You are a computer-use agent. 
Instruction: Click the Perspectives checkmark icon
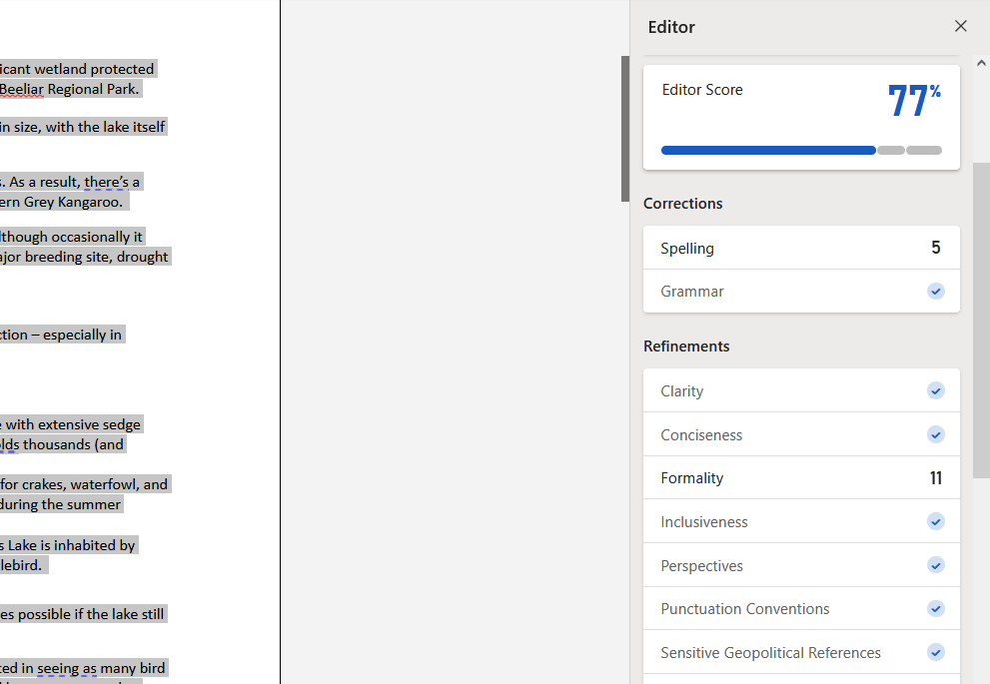[x=935, y=564]
